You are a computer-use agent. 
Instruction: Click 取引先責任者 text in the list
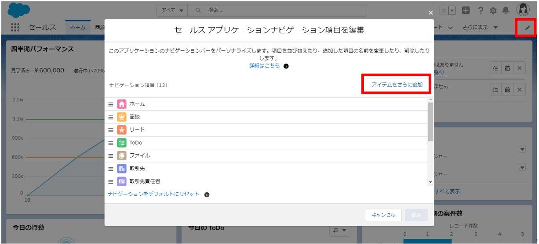(x=144, y=181)
